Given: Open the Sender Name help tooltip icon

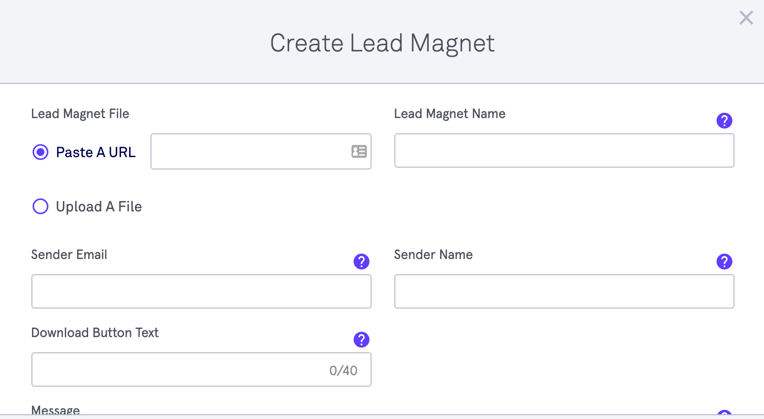Looking at the screenshot, I should 724,261.
